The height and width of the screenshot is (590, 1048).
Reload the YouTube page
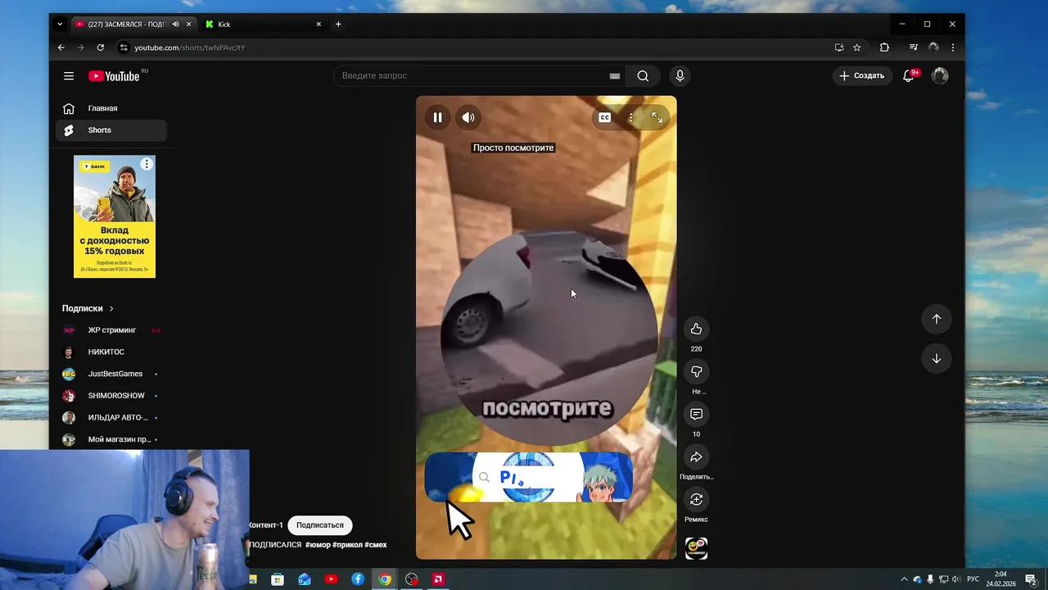tap(100, 48)
